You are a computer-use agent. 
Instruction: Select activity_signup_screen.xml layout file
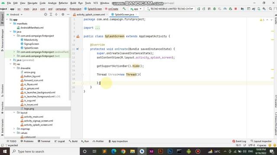tap(39, 121)
